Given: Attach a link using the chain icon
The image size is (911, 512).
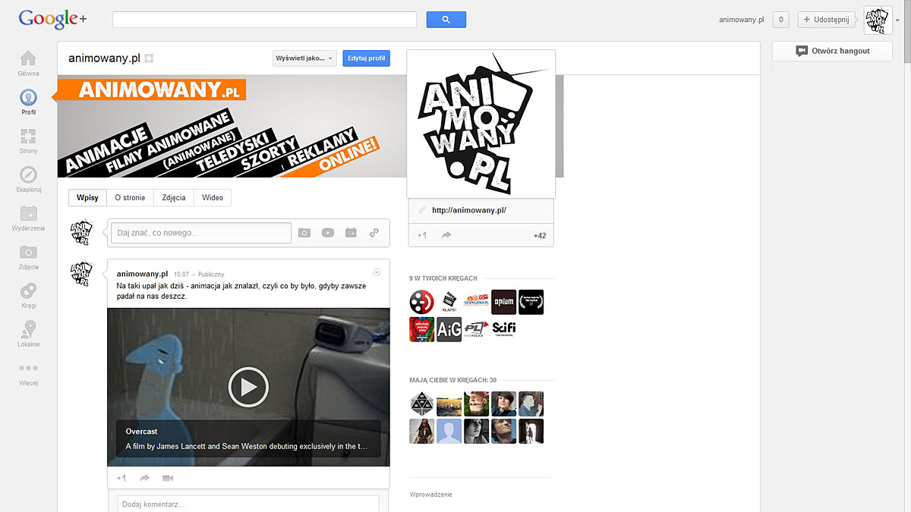Looking at the screenshot, I should tap(374, 233).
